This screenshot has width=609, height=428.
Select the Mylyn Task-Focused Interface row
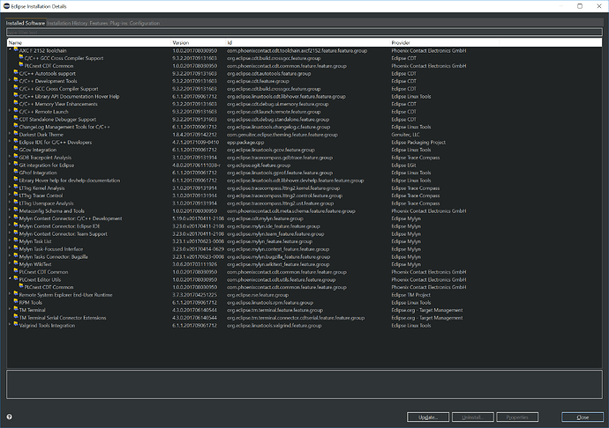[x=304, y=249]
